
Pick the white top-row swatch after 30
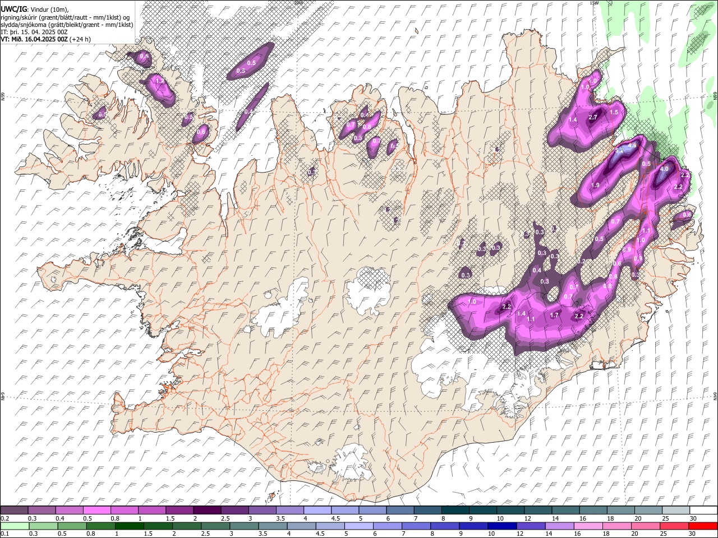coord(703,511)
